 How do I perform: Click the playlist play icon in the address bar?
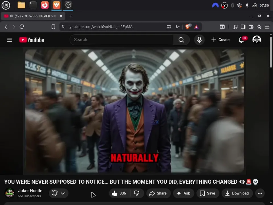click(177, 27)
